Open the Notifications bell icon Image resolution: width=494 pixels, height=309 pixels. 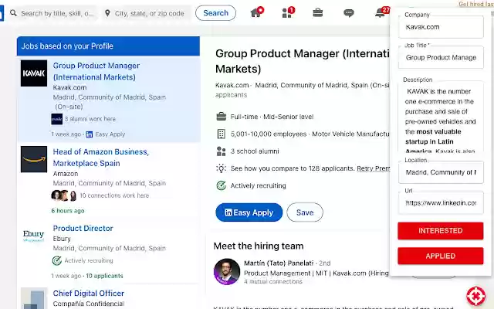point(381,12)
